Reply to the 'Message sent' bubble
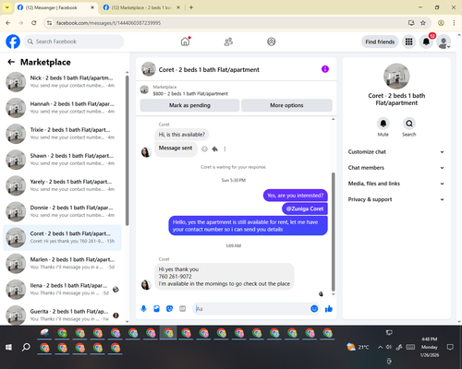 pos(214,149)
